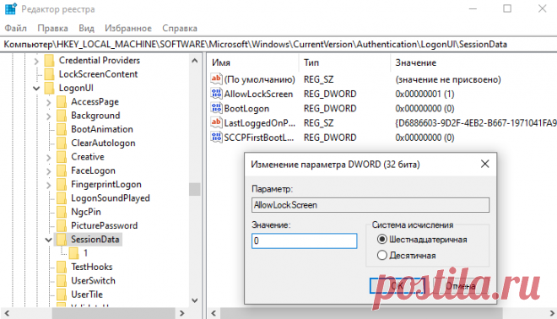Open the Справка menu
Image resolution: width=557 pixels, height=319 pixels.
coord(180,28)
